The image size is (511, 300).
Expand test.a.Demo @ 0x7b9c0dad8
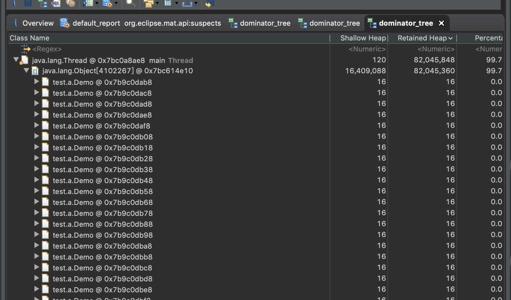37,103
